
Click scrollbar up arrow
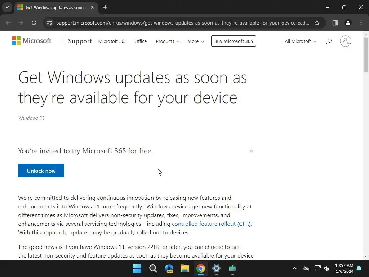(366, 35)
